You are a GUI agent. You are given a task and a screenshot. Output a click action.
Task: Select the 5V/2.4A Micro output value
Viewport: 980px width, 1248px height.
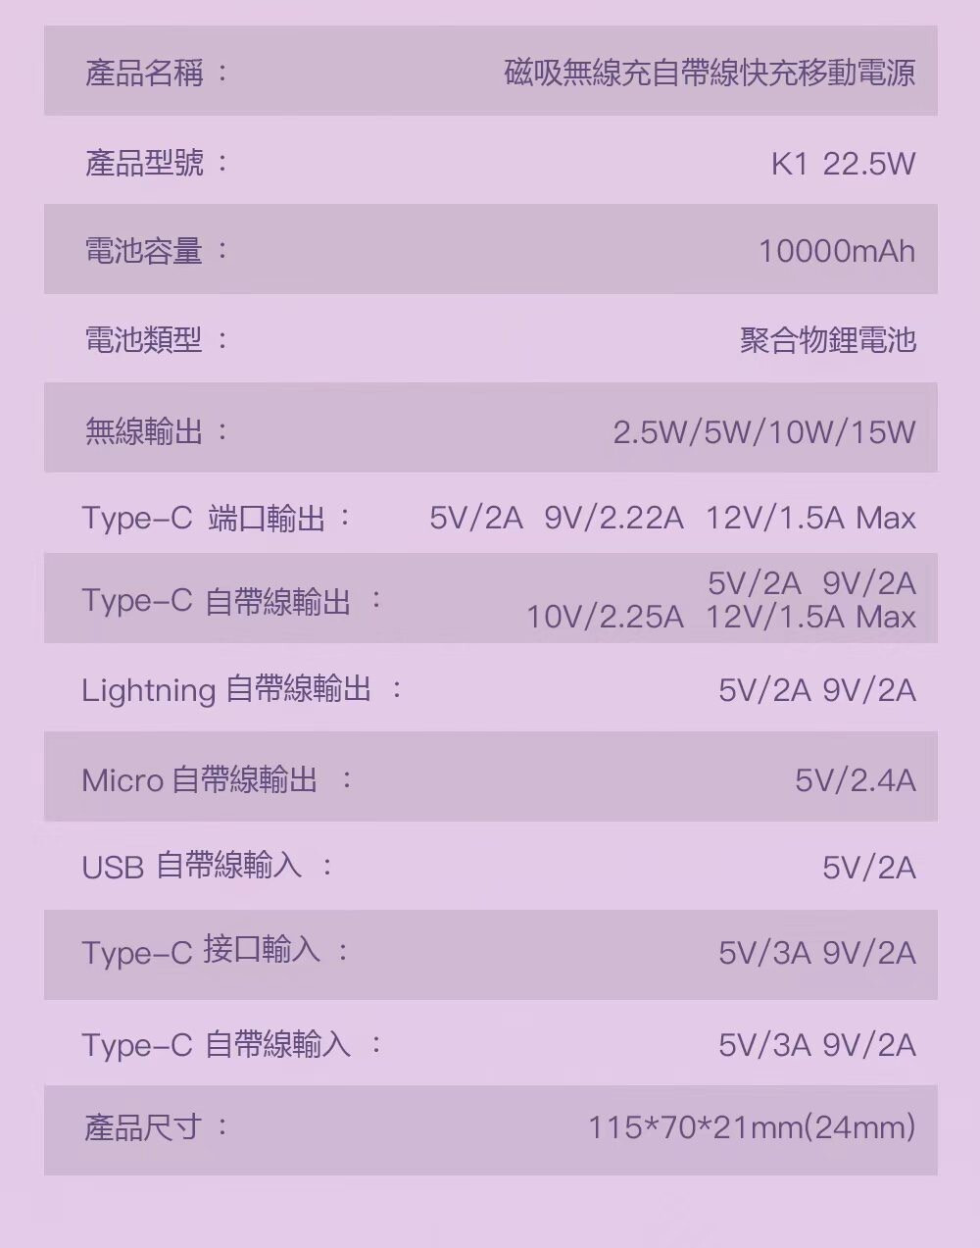click(x=855, y=780)
